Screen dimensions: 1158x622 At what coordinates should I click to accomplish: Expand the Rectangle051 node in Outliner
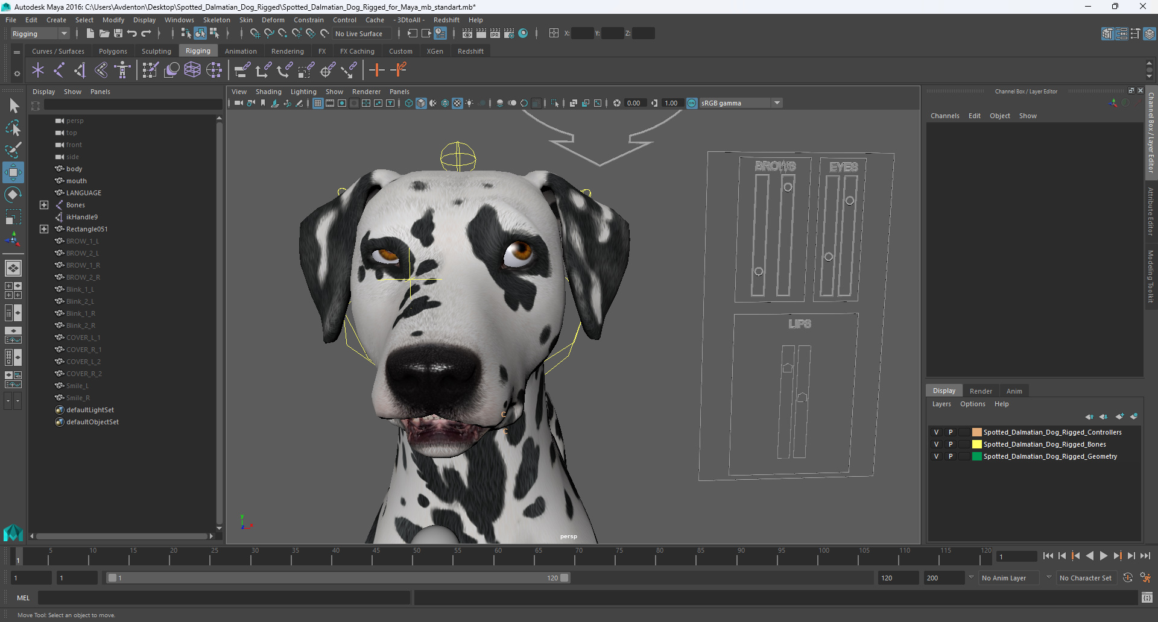44,229
